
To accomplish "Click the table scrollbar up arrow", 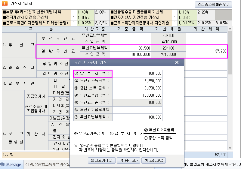I will 230,29.
